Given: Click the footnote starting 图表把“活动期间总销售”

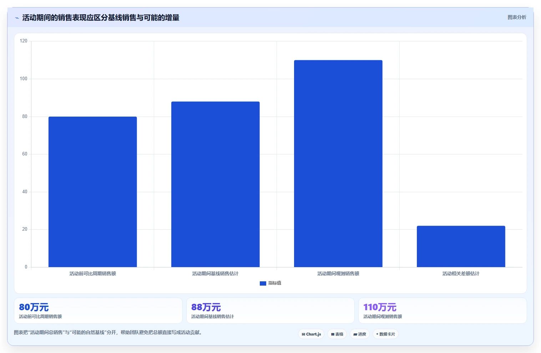Looking at the screenshot, I should point(108,332).
